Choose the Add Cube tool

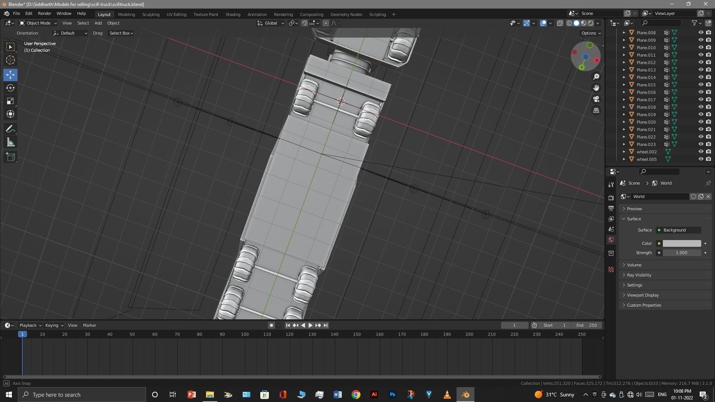tap(10, 157)
